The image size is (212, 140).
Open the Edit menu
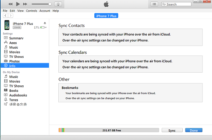(12, 11)
